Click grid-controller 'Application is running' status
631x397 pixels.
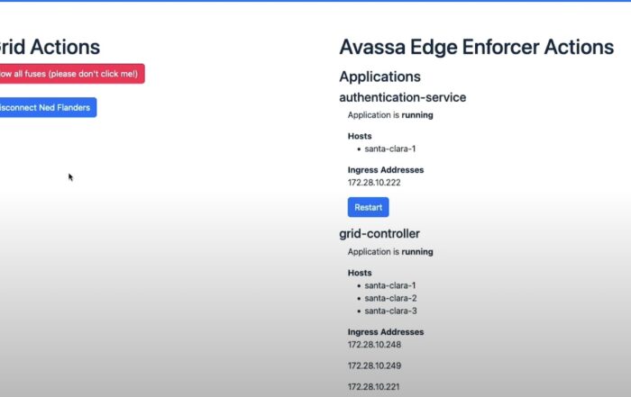390,251
